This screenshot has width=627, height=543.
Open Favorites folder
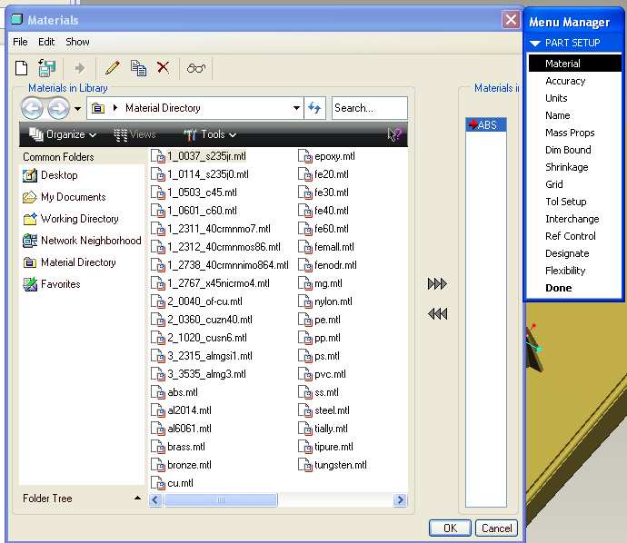[52, 284]
